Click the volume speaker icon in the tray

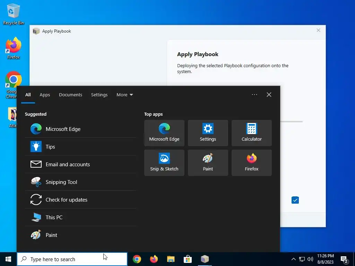[x=310, y=259]
